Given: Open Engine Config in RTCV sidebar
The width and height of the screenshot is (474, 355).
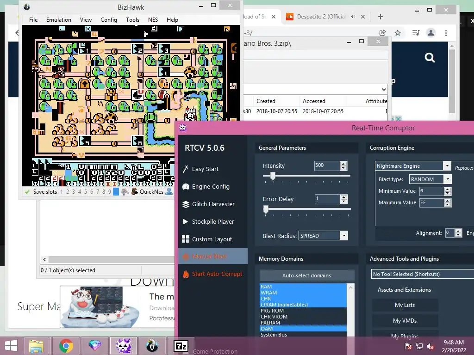Looking at the screenshot, I should click(206, 187).
